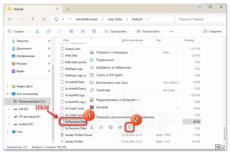Open Документы in quick access

coord(24,48)
